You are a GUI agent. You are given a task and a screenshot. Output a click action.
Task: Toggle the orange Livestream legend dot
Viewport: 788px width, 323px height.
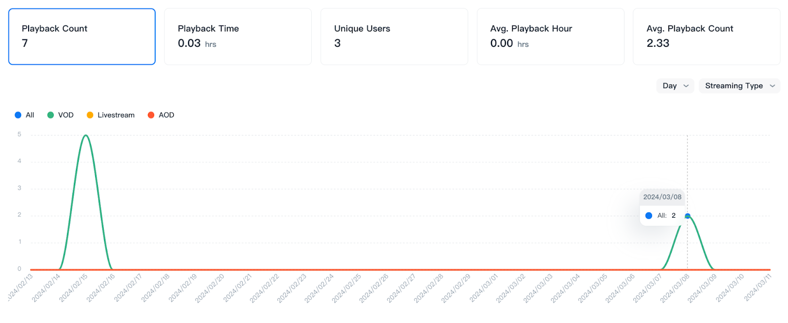click(x=90, y=115)
